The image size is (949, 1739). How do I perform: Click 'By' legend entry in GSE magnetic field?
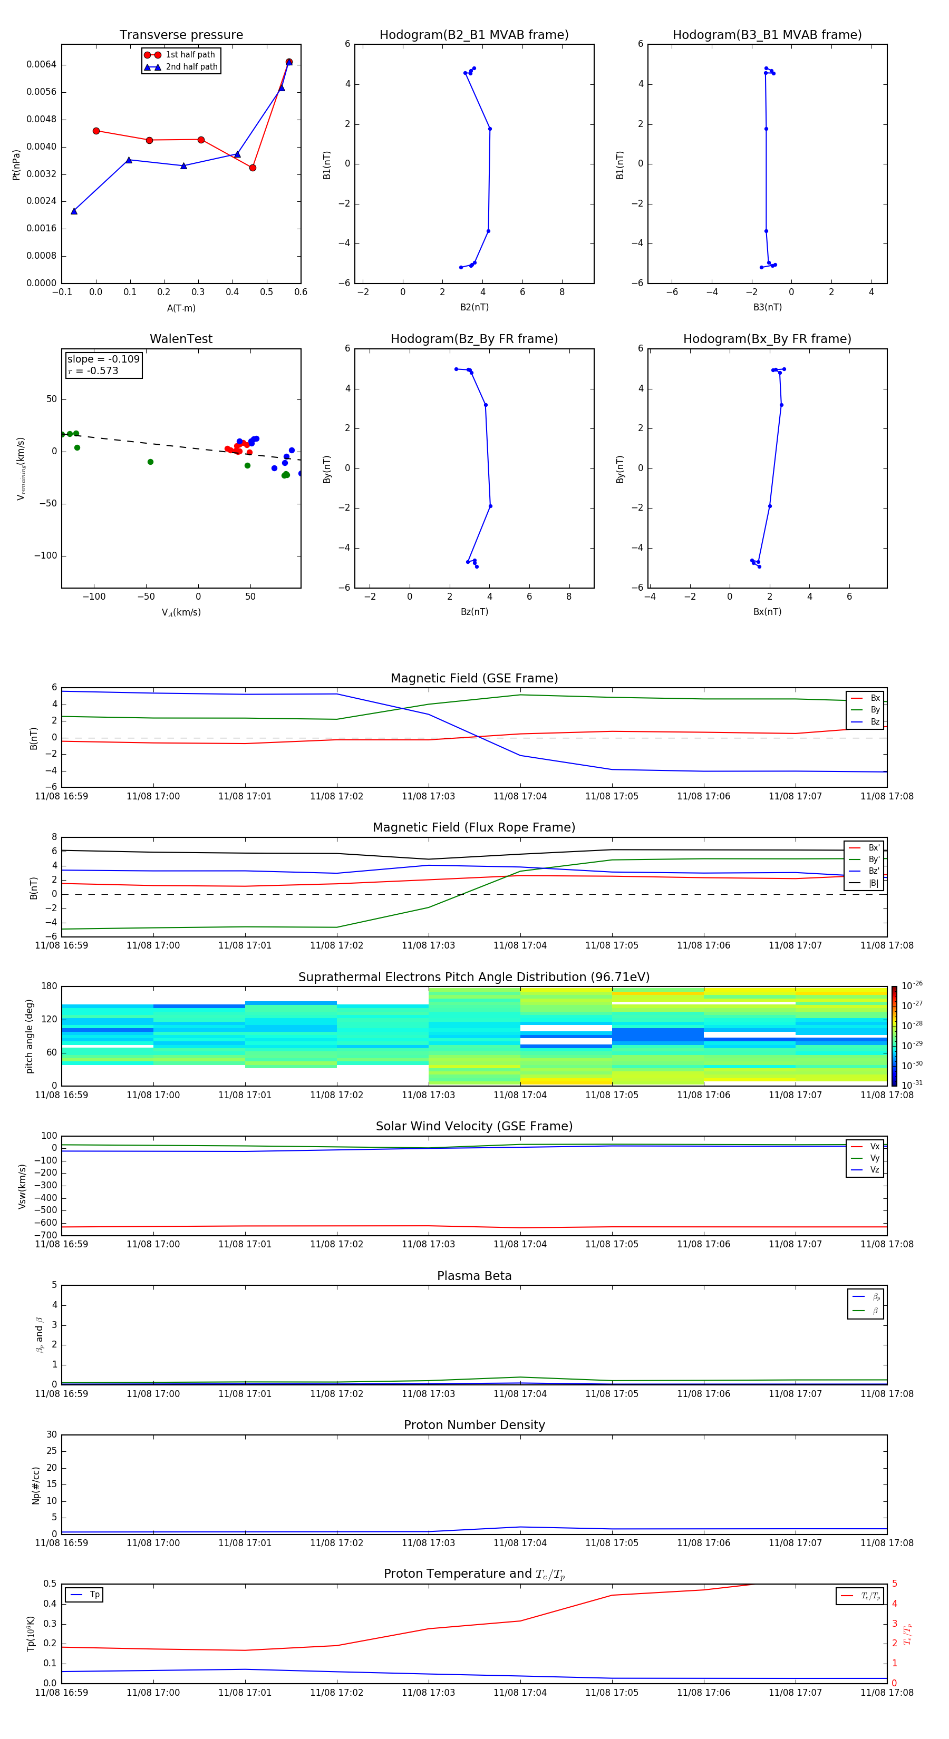[x=865, y=709]
